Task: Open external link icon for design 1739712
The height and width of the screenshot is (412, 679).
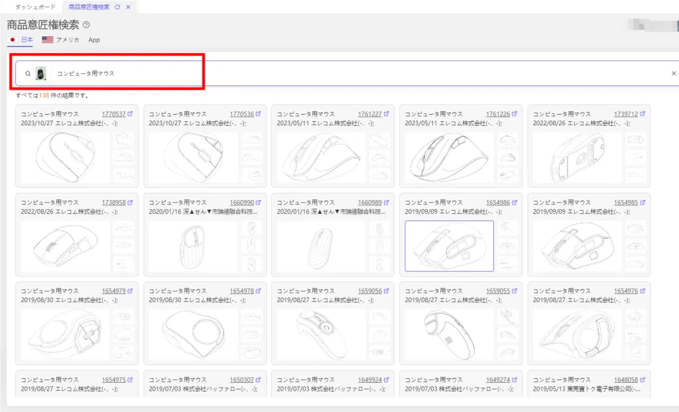Action: click(x=643, y=114)
